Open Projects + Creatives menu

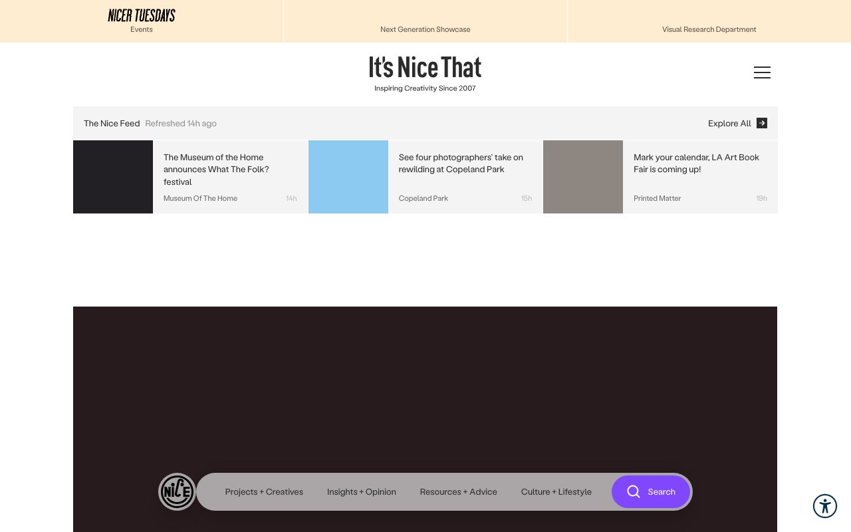click(x=264, y=492)
